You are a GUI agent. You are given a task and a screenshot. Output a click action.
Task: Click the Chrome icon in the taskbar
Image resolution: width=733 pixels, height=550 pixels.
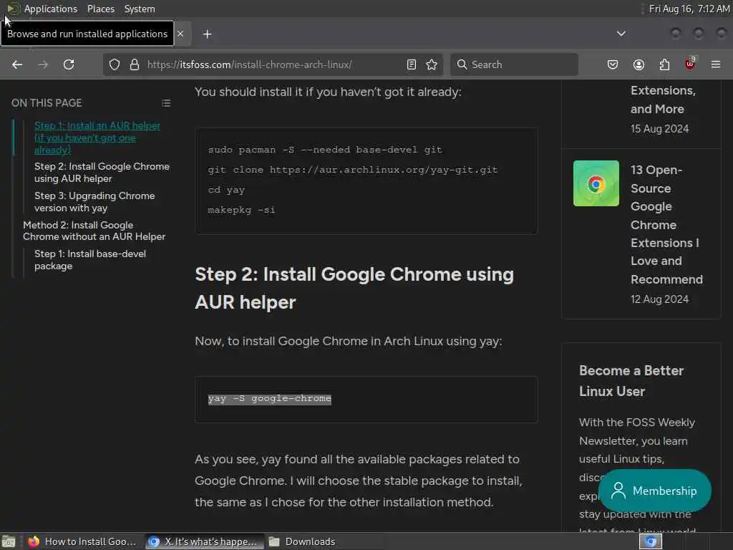click(154, 541)
